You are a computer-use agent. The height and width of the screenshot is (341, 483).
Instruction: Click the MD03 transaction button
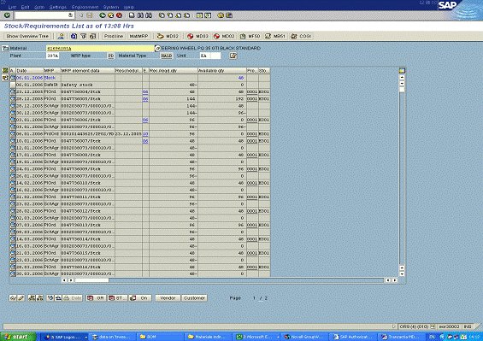(x=198, y=37)
